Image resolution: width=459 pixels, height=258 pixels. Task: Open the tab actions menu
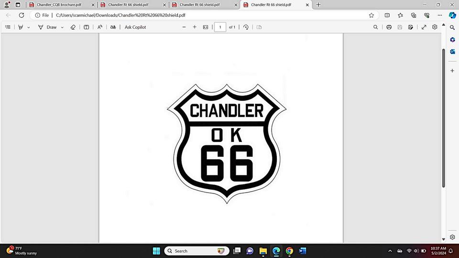point(18,5)
